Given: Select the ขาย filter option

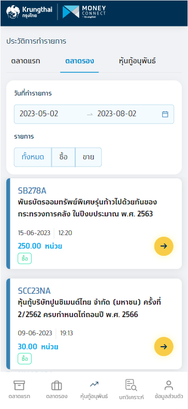Looking at the screenshot, I should tap(89, 157).
